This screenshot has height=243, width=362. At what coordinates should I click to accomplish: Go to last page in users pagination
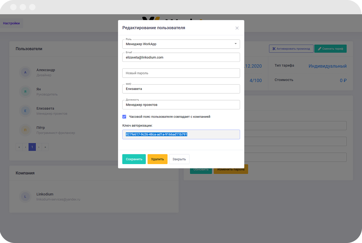(x=45, y=147)
